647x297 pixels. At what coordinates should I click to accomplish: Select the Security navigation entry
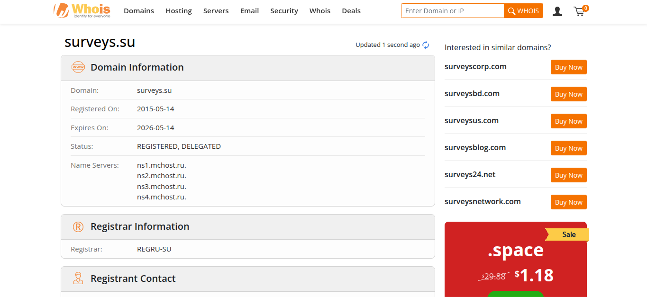(x=284, y=10)
